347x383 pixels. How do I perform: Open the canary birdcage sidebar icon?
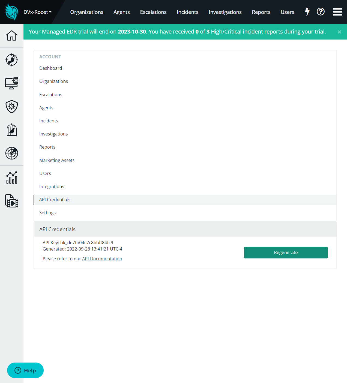12,130
